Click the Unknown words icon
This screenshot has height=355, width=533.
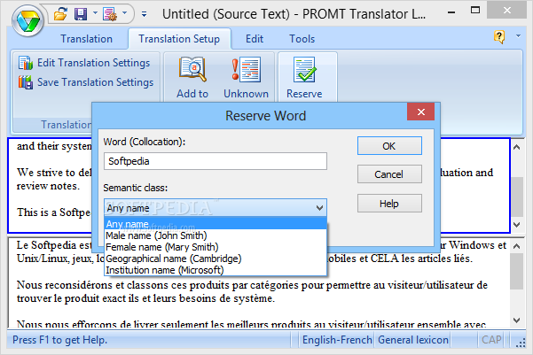pyautogui.click(x=247, y=70)
